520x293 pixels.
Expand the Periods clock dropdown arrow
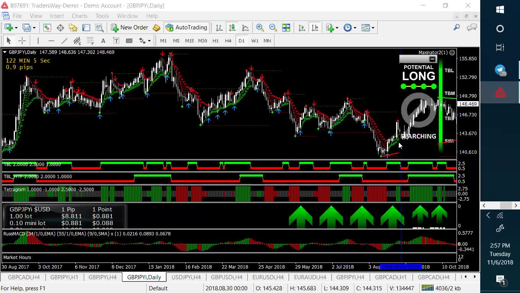(x=355, y=27)
